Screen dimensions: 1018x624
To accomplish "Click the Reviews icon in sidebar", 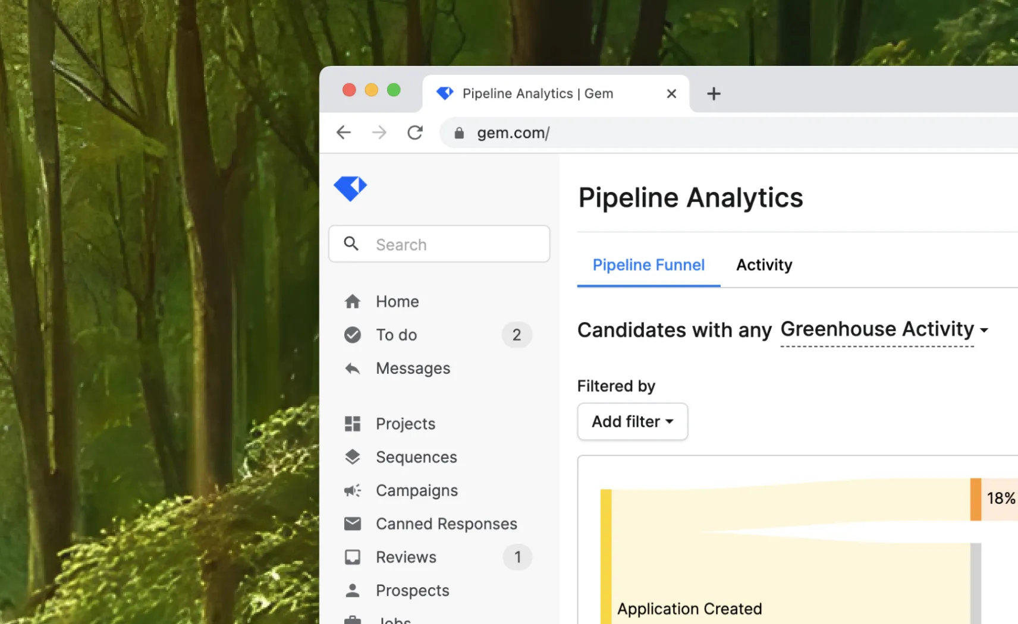I will click(x=353, y=557).
